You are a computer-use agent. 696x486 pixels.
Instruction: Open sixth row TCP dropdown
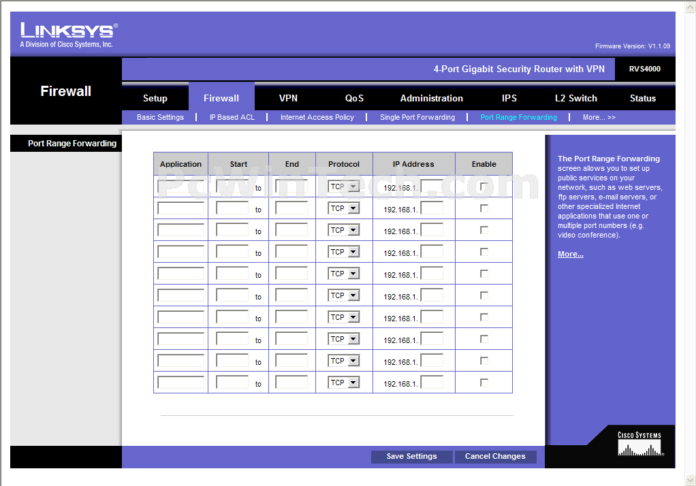(x=344, y=295)
